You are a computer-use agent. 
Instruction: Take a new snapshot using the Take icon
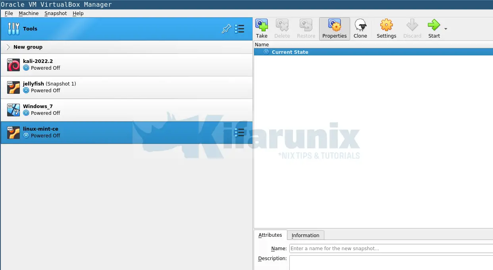(262, 28)
